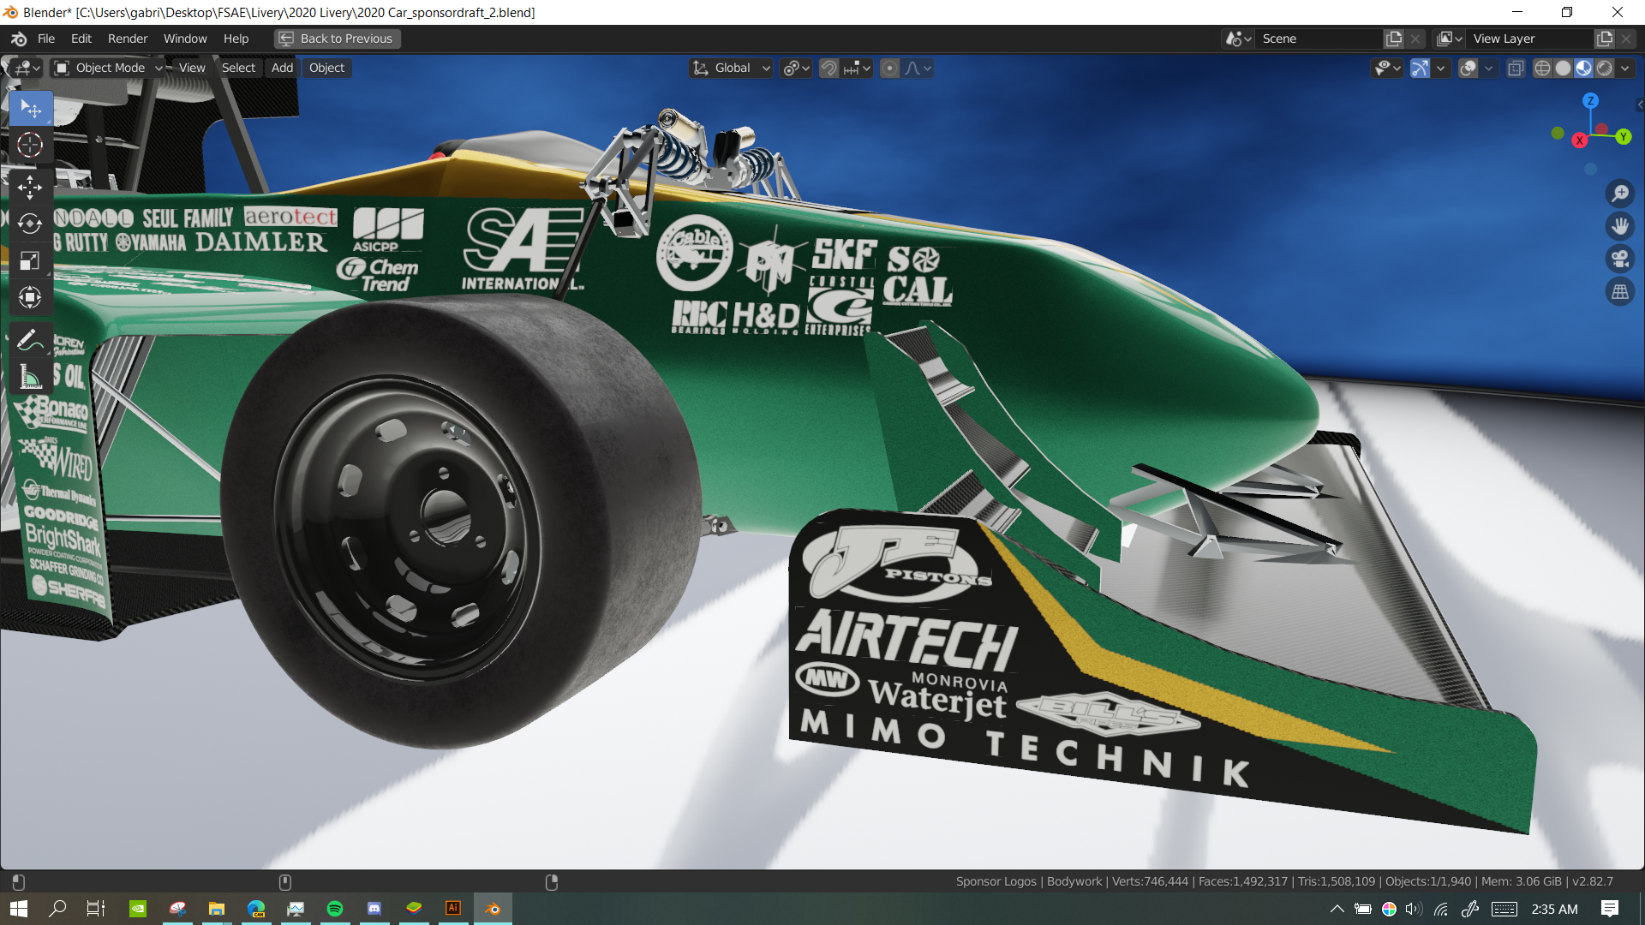This screenshot has height=925, width=1645.
Task: Expand gizmo options arrow
Action: (1441, 69)
